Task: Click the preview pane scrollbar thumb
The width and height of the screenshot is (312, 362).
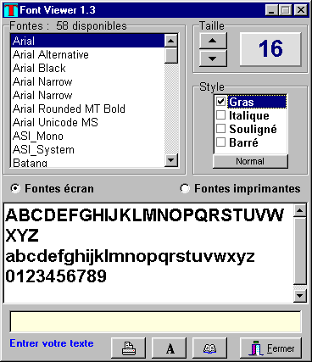Action: point(300,251)
